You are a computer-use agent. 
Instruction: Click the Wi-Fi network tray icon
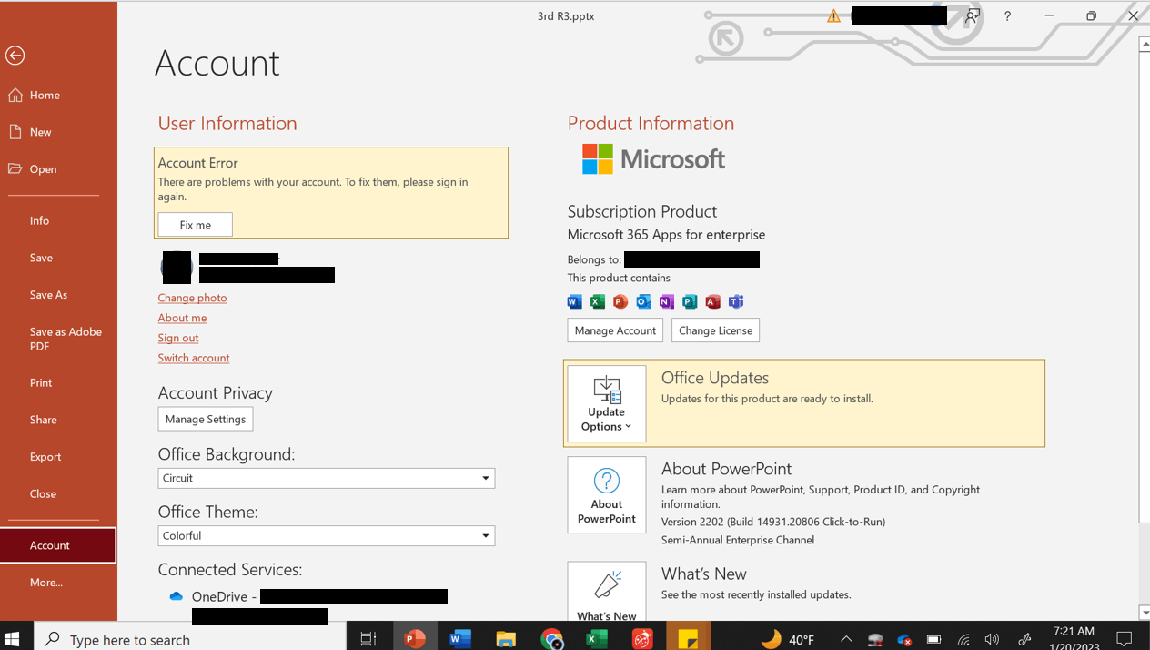(x=963, y=639)
